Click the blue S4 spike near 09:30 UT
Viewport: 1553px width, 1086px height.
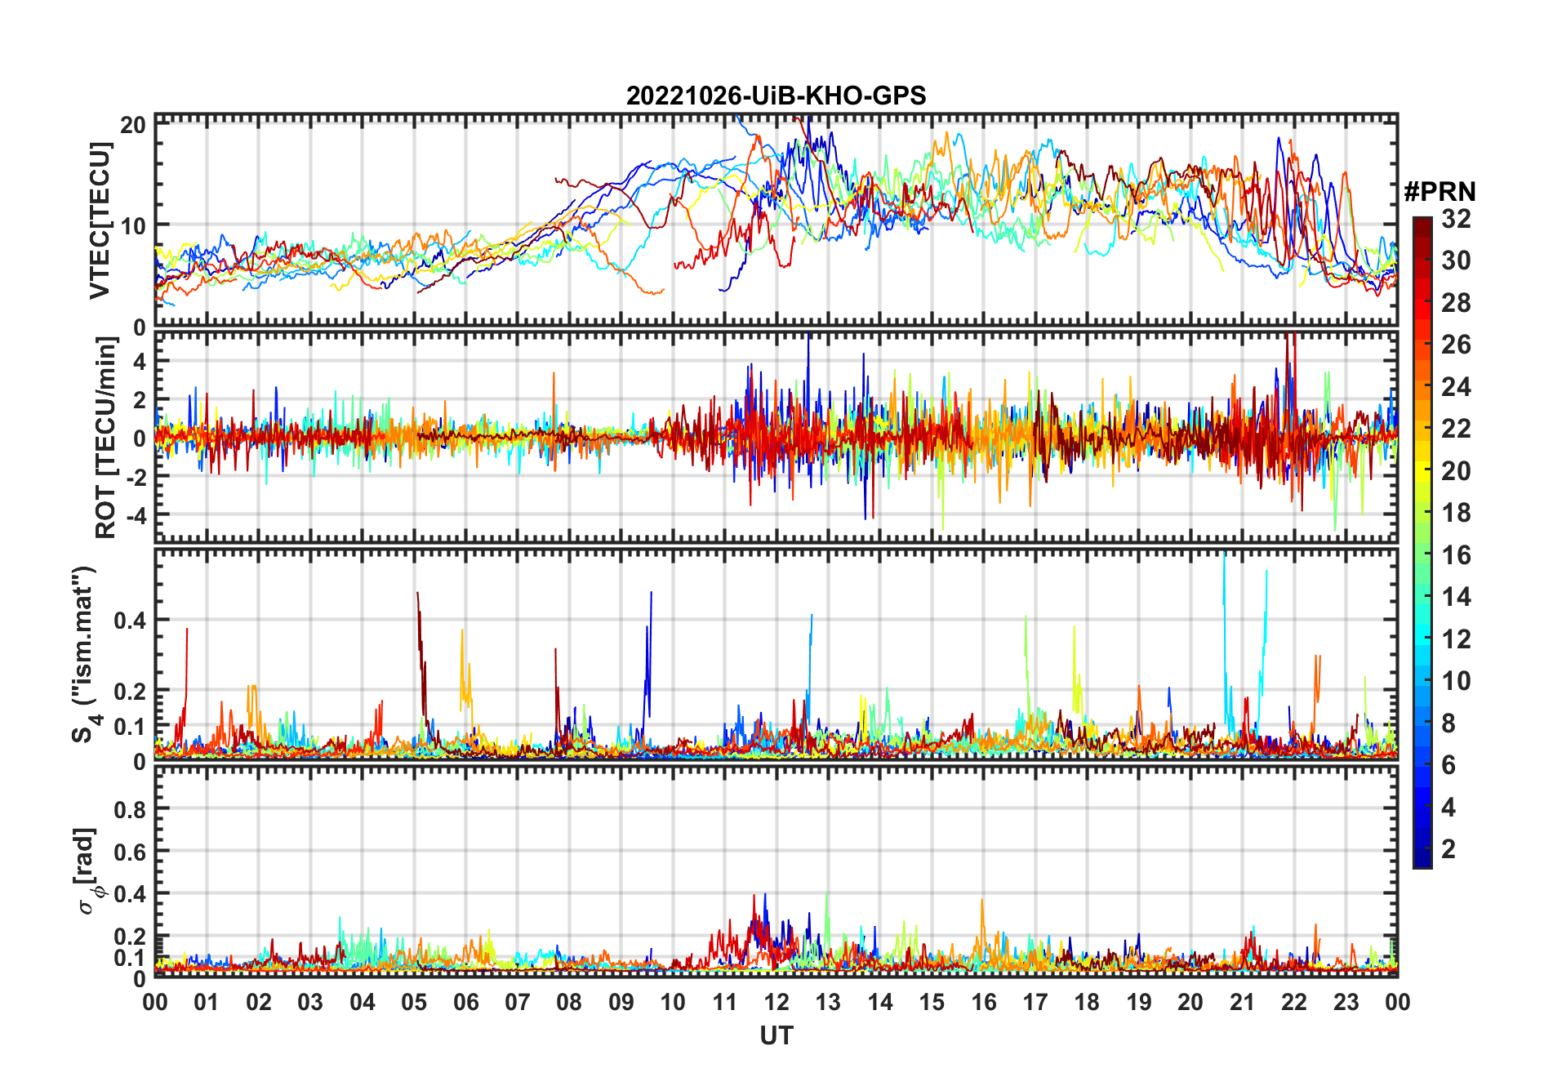(x=649, y=661)
